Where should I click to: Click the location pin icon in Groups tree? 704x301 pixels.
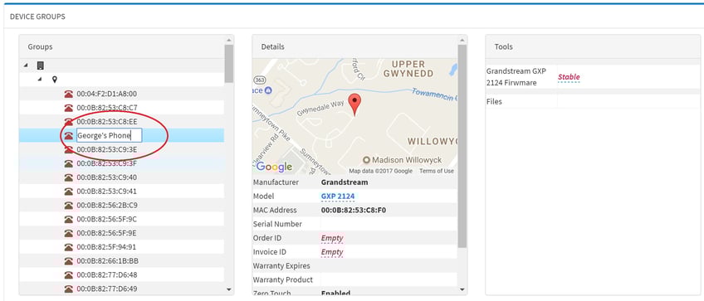[x=55, y=80]
